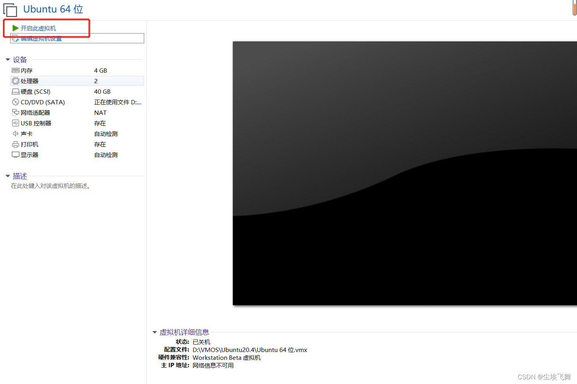The height and width of the screenshot is (384, 577).
Task: Click the processor count value 2
Action: point(96,81)
